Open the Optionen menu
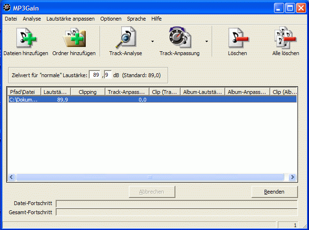The height and width of the screenshot is (230, 309). [x=111, y=19]
